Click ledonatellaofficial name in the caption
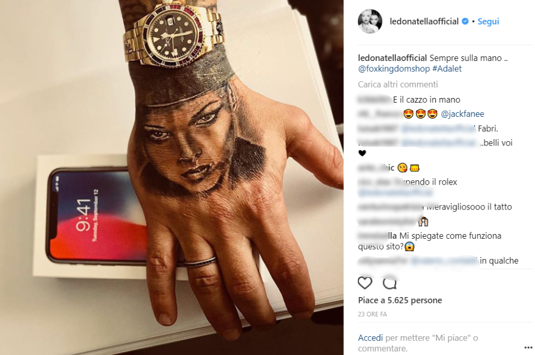Viewport: 535px width, 355px height. [392, 58]
